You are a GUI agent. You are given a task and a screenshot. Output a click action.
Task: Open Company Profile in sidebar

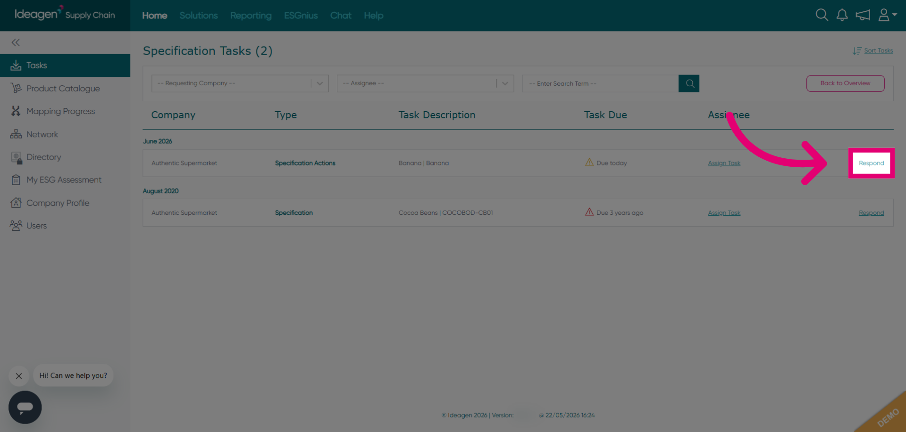pos(65,203)
